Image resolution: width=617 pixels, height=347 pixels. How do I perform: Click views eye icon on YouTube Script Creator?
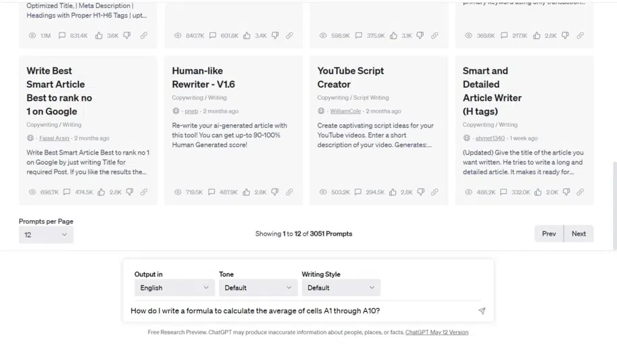point(323,192)
